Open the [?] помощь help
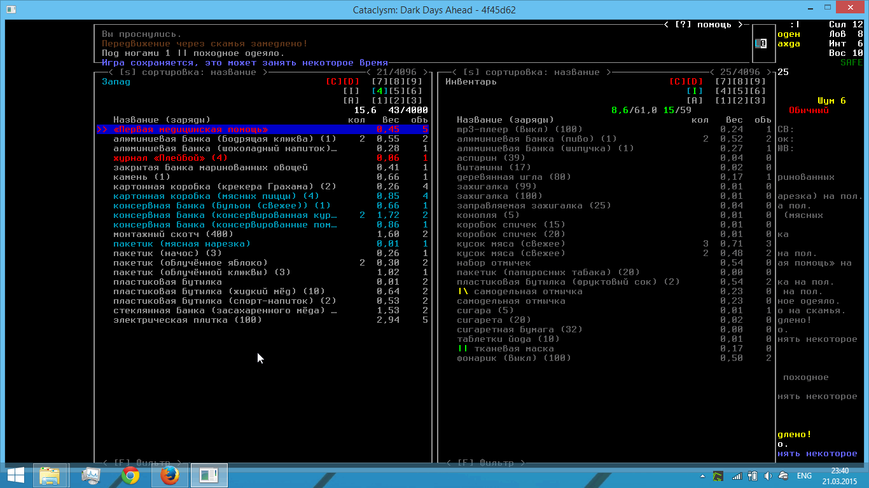This screenshot has width=869, height=488. coord(703,25)
